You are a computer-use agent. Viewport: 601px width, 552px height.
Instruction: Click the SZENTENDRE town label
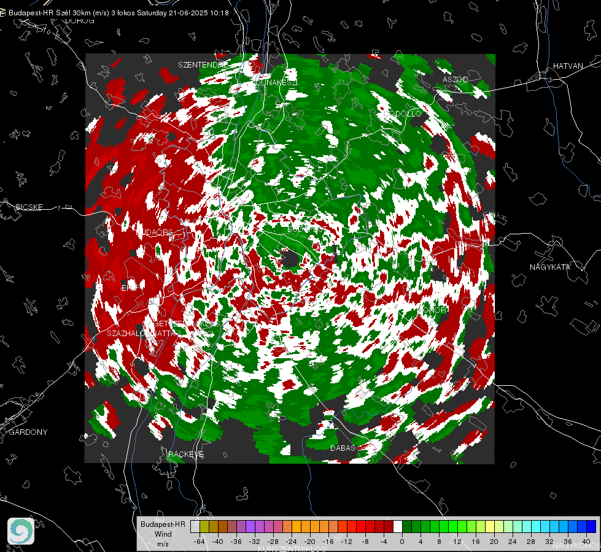tap(203, 65)
